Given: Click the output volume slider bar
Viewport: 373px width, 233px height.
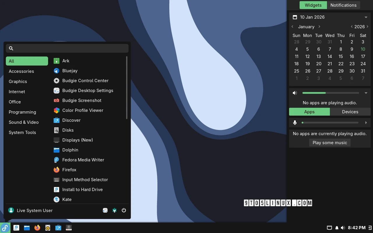Looking at the screenshot, I should point(330,93).
